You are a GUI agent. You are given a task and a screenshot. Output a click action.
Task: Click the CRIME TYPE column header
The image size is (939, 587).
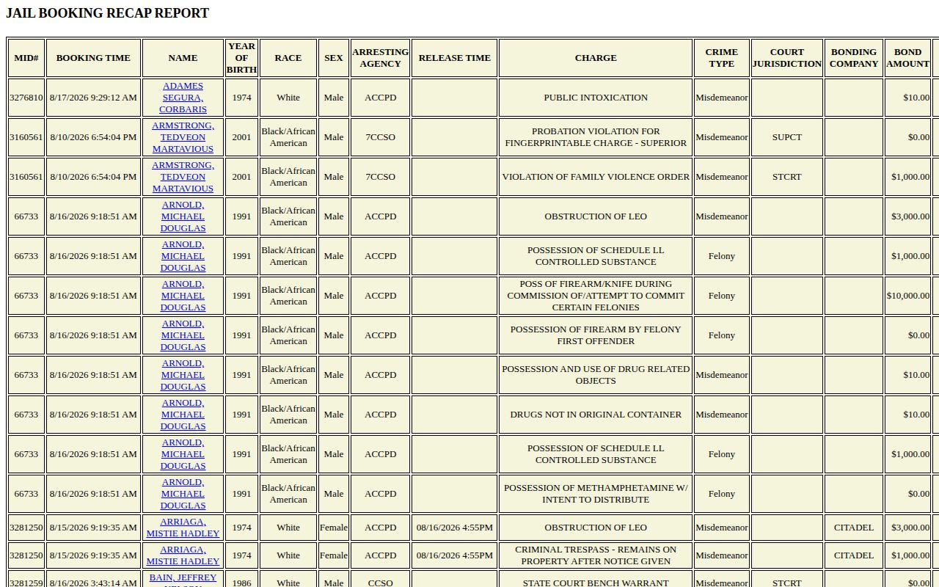click(x=722, y=58)
